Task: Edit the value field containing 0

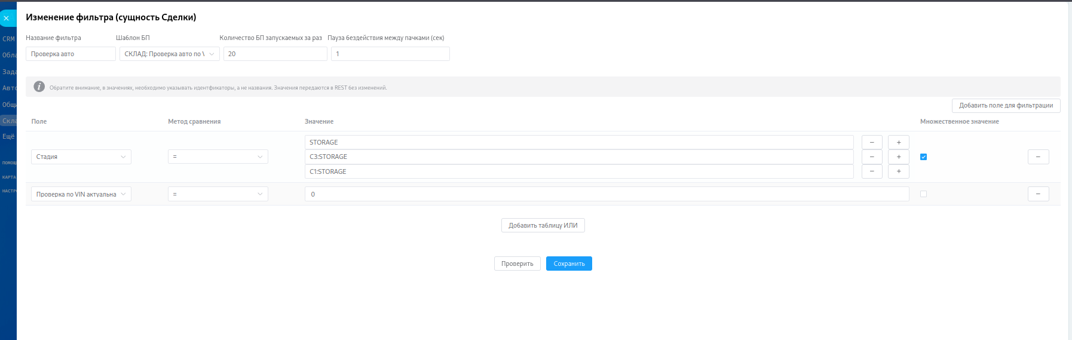Action: coord(607,194)
